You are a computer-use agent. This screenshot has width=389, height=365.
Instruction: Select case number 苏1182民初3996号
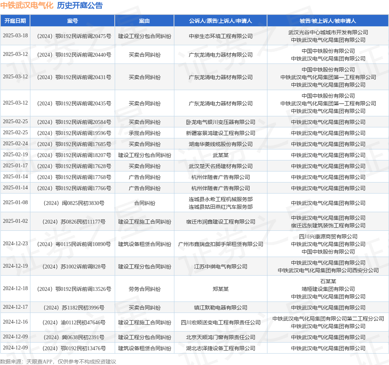point(74,308)
